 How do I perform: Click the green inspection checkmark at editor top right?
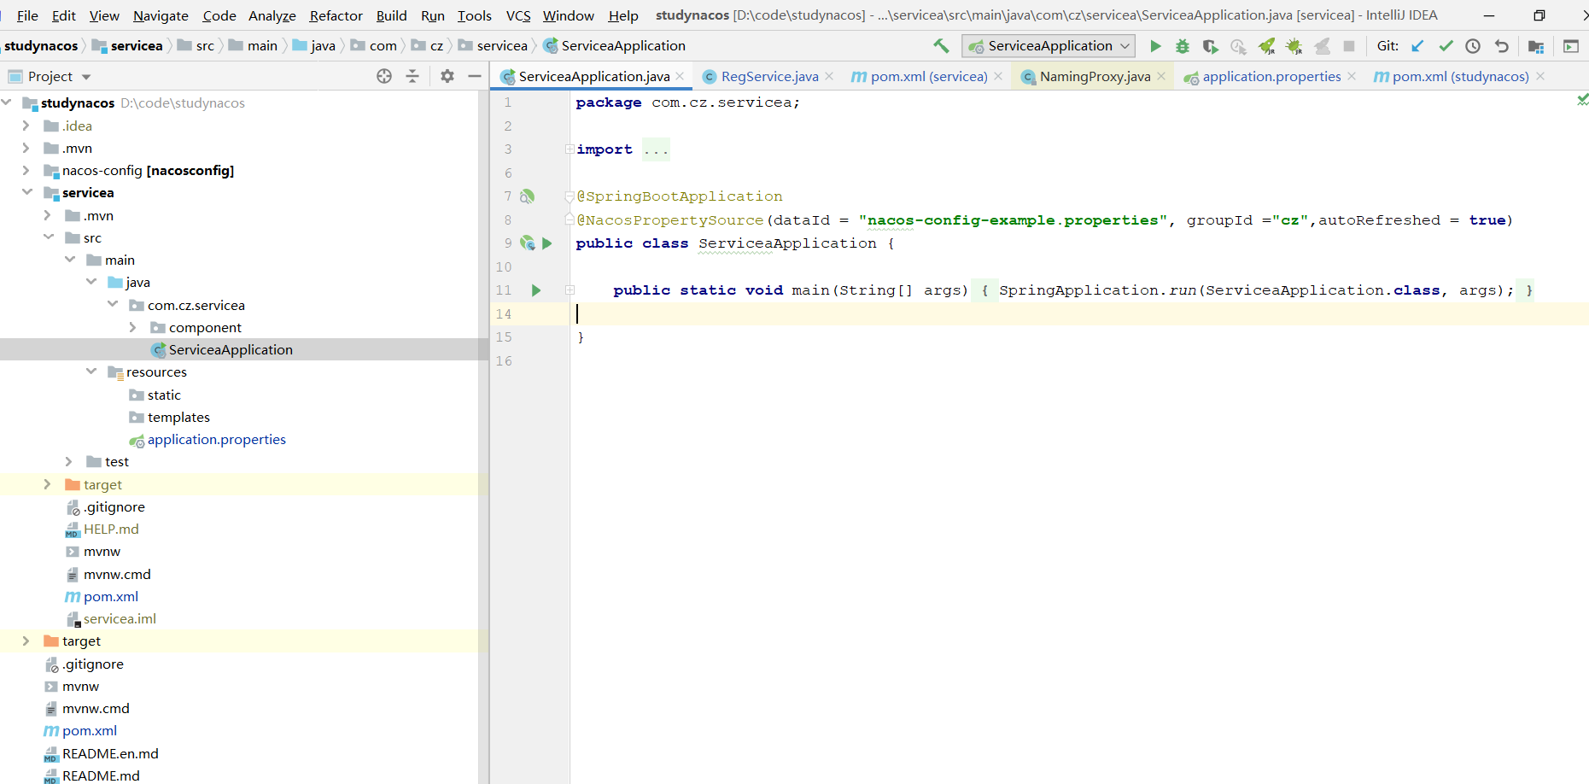pyautogui.click(x=1582, y=101)
